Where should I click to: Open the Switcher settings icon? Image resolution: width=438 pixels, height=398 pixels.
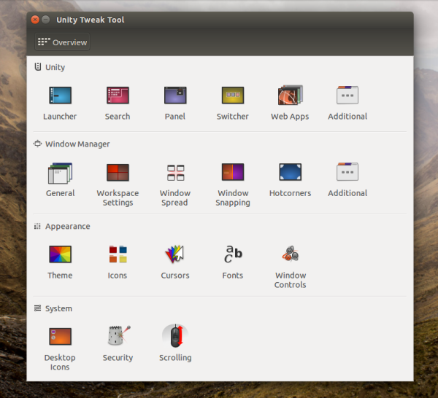point(233,95)
